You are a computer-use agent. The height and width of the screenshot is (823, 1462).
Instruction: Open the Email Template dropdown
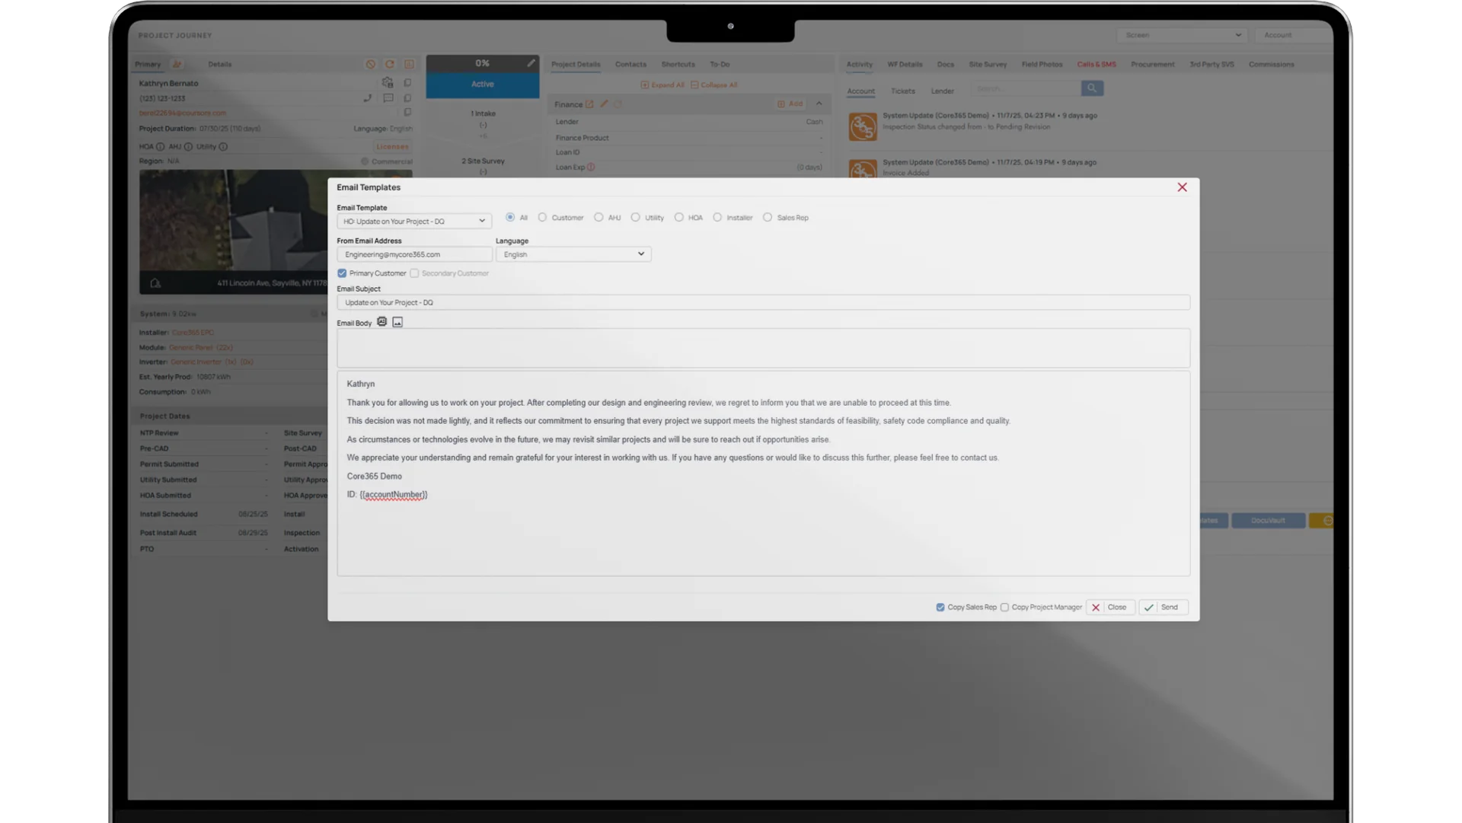pyautogui.click(x=414, y=222)
